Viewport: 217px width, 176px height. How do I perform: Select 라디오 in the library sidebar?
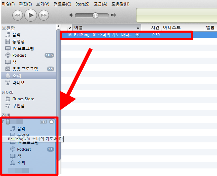[x=29, y=83]
